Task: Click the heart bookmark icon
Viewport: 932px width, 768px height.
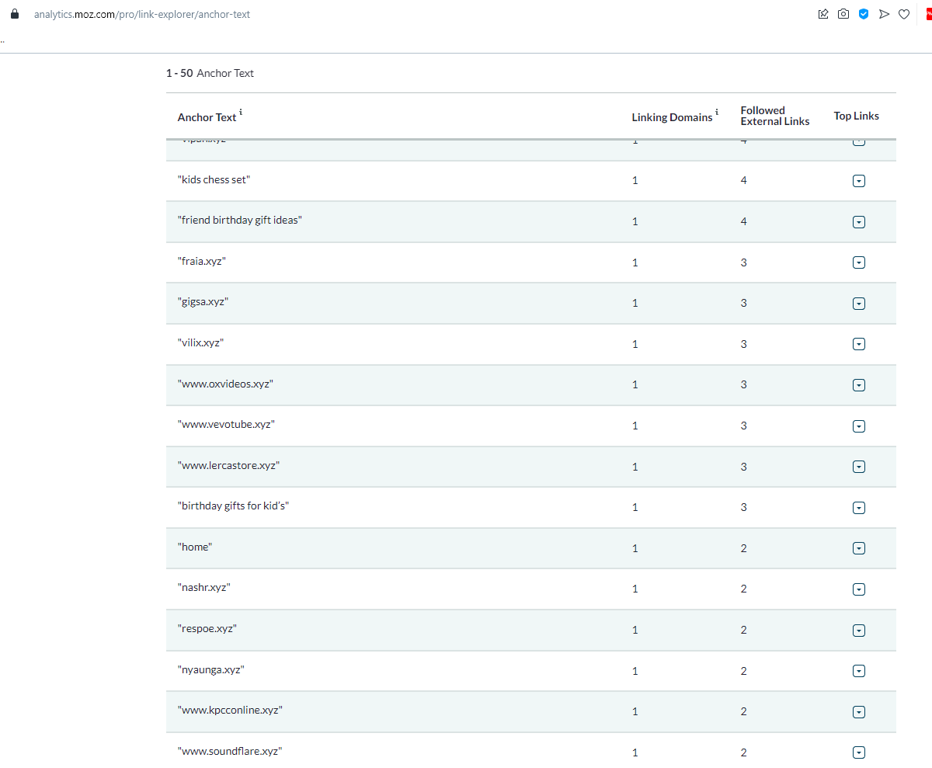Action: (904, 14)
